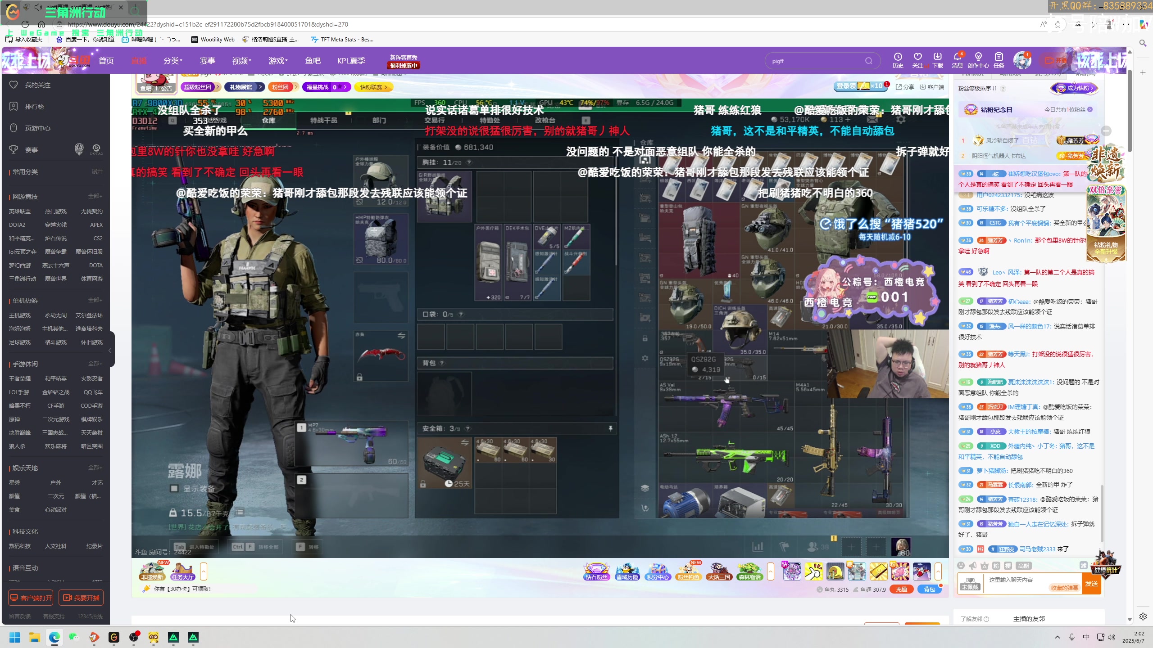The width and height of the screenshot is (1153, 648).
Task: Click the megaphone icon in chat toolbar
Action: [x=973, y=566]
